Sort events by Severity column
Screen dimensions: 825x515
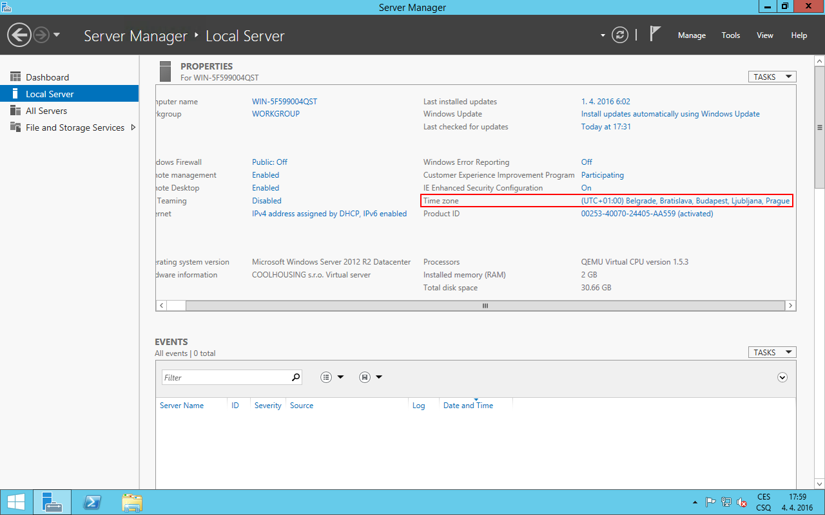coord(268,406)
